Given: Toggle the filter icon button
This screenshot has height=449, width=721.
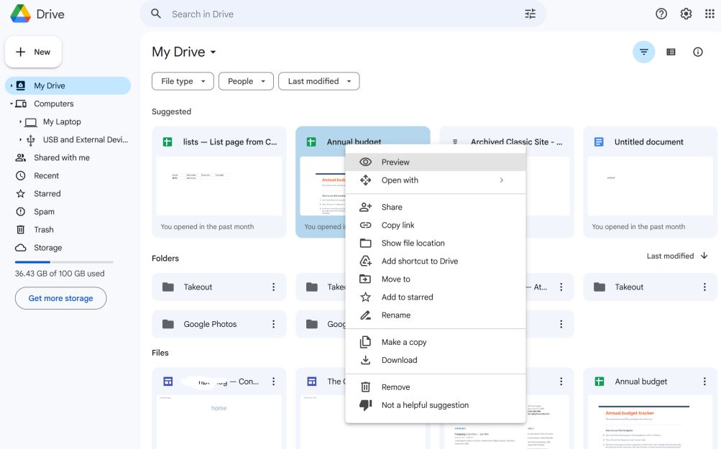Looking at the screenshot, I should pyautogui.click(x=644, y=52).
